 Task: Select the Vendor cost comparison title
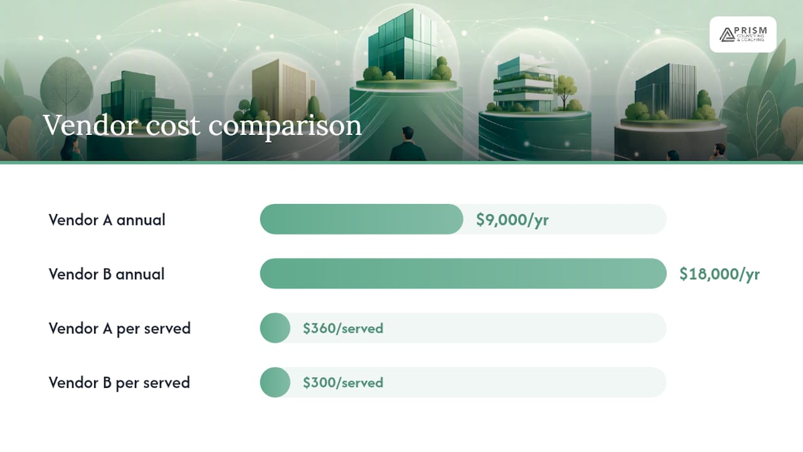pyautogui.click(x=202, y=125)
